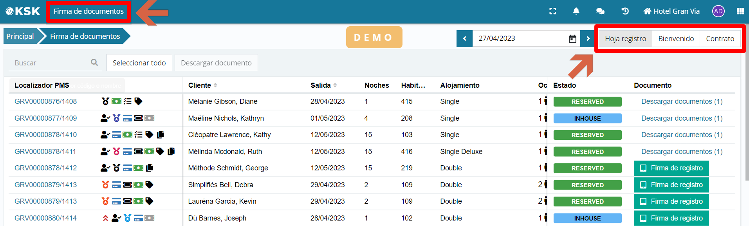Switch to the Bienvenido tab

676,39
